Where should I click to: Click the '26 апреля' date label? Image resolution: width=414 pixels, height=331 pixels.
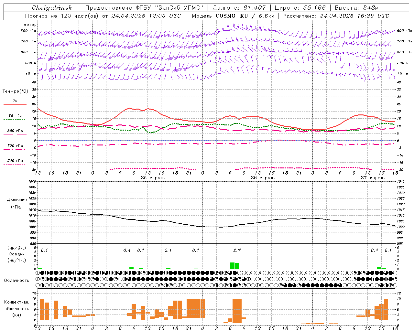[x=263, y=178]
